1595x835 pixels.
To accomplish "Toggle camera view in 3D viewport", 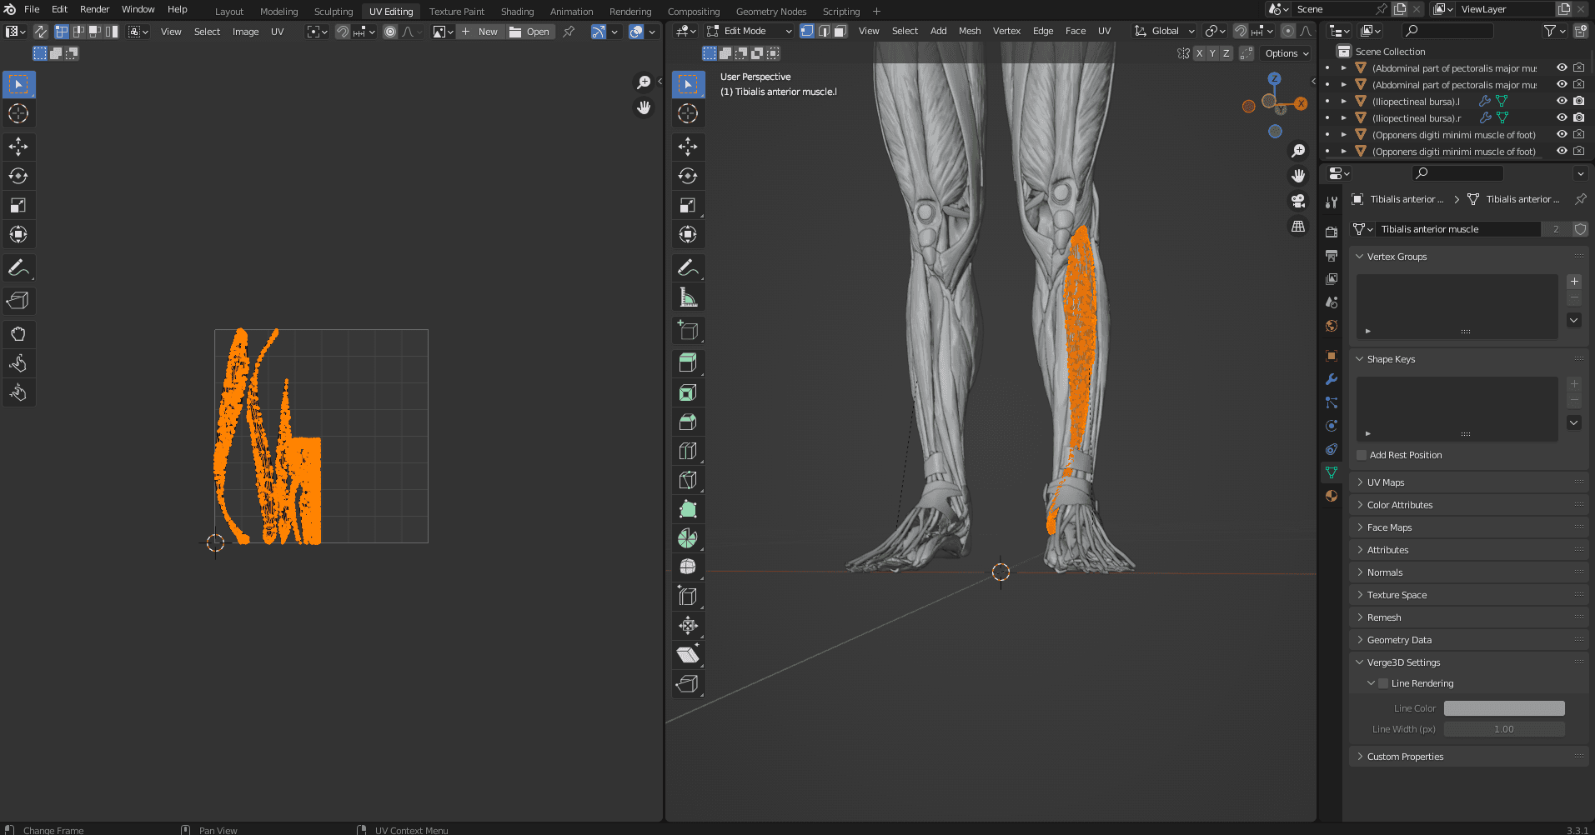I will (1298, 201).
